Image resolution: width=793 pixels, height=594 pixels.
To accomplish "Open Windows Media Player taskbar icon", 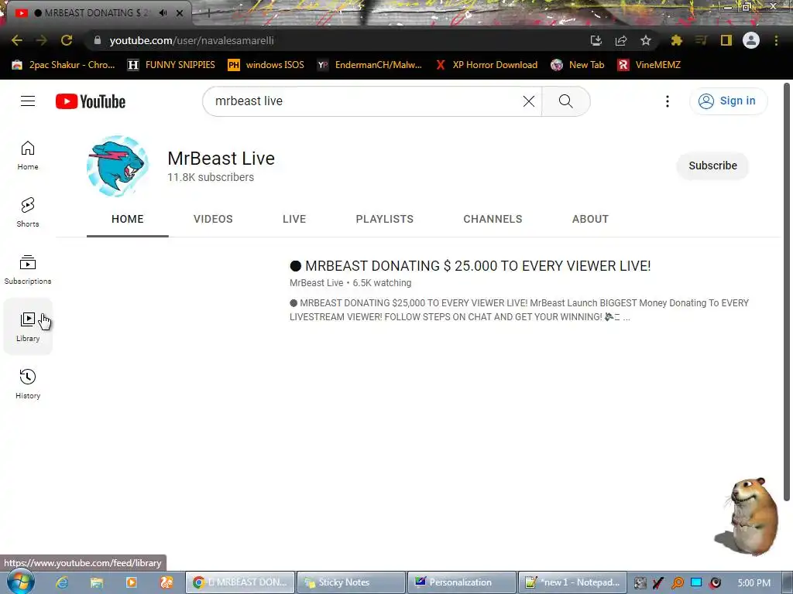I will [132, 582].
